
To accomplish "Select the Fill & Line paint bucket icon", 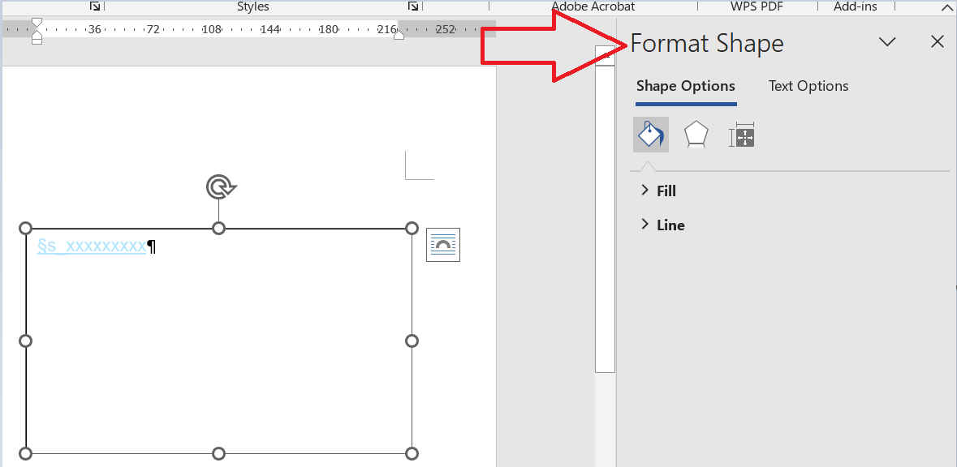I will (x=650, y=135).
